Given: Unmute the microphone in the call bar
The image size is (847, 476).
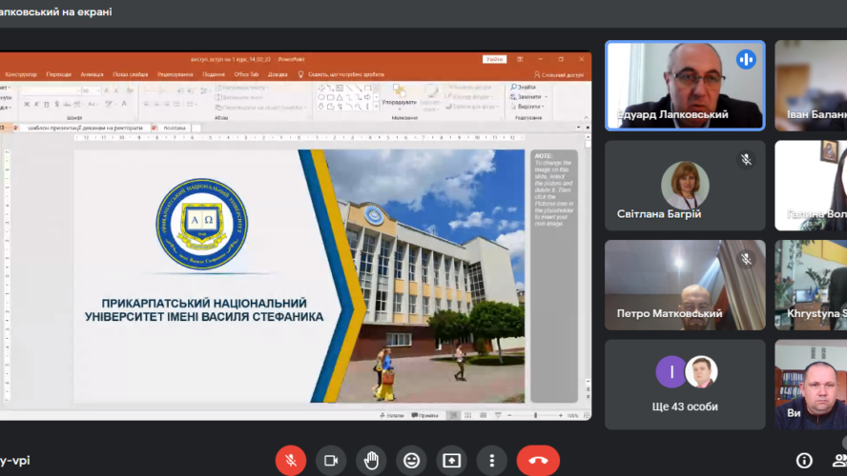Looking at the screenshot, I should 291,460.
